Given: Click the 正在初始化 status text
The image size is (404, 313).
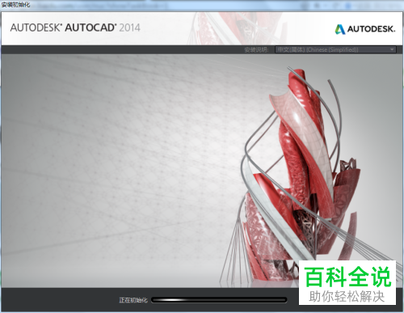Looking at the screenshot, I should coord(133,300).
